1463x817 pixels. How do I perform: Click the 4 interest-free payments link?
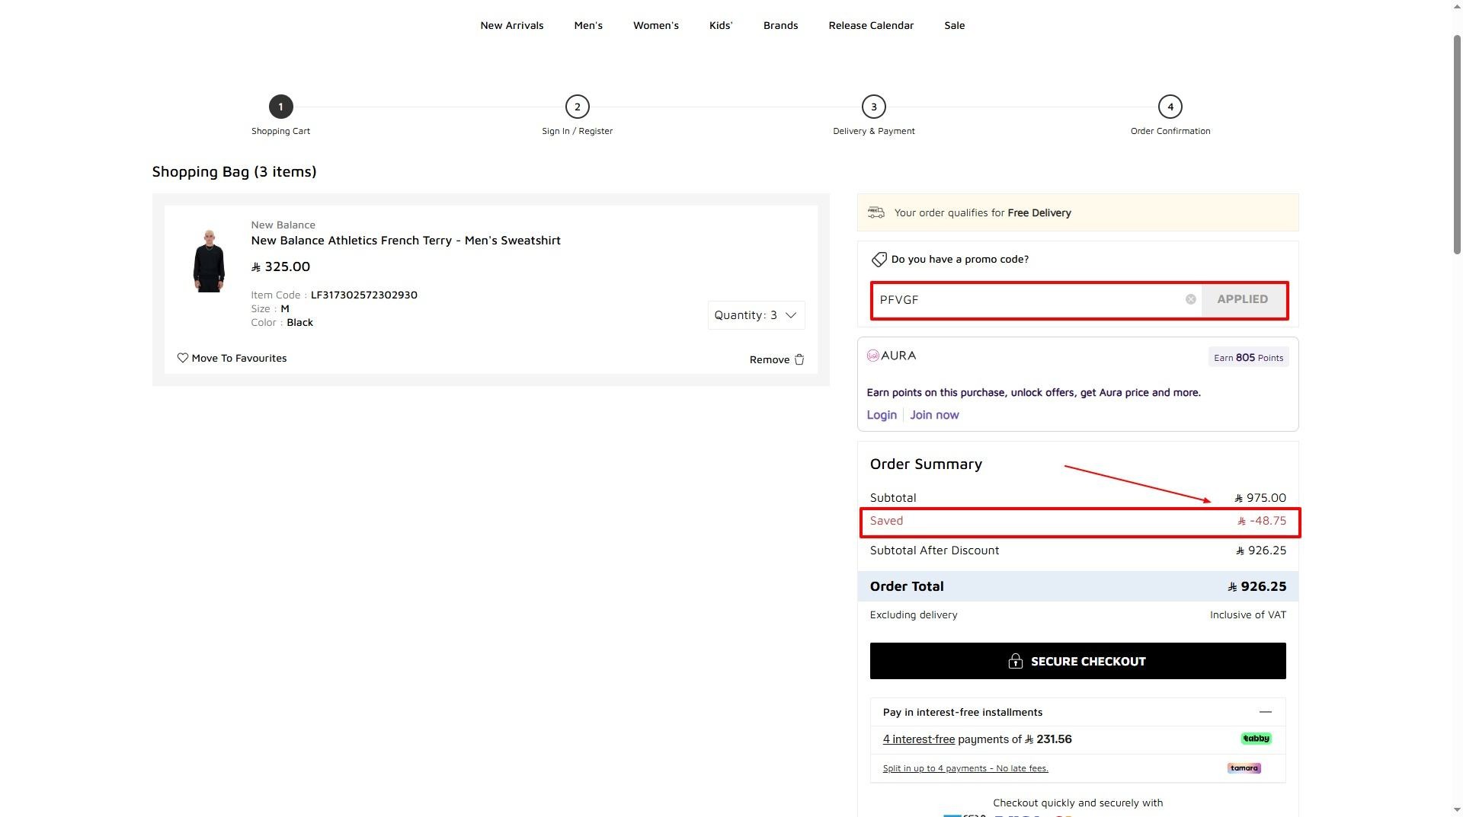coord(918,739)
